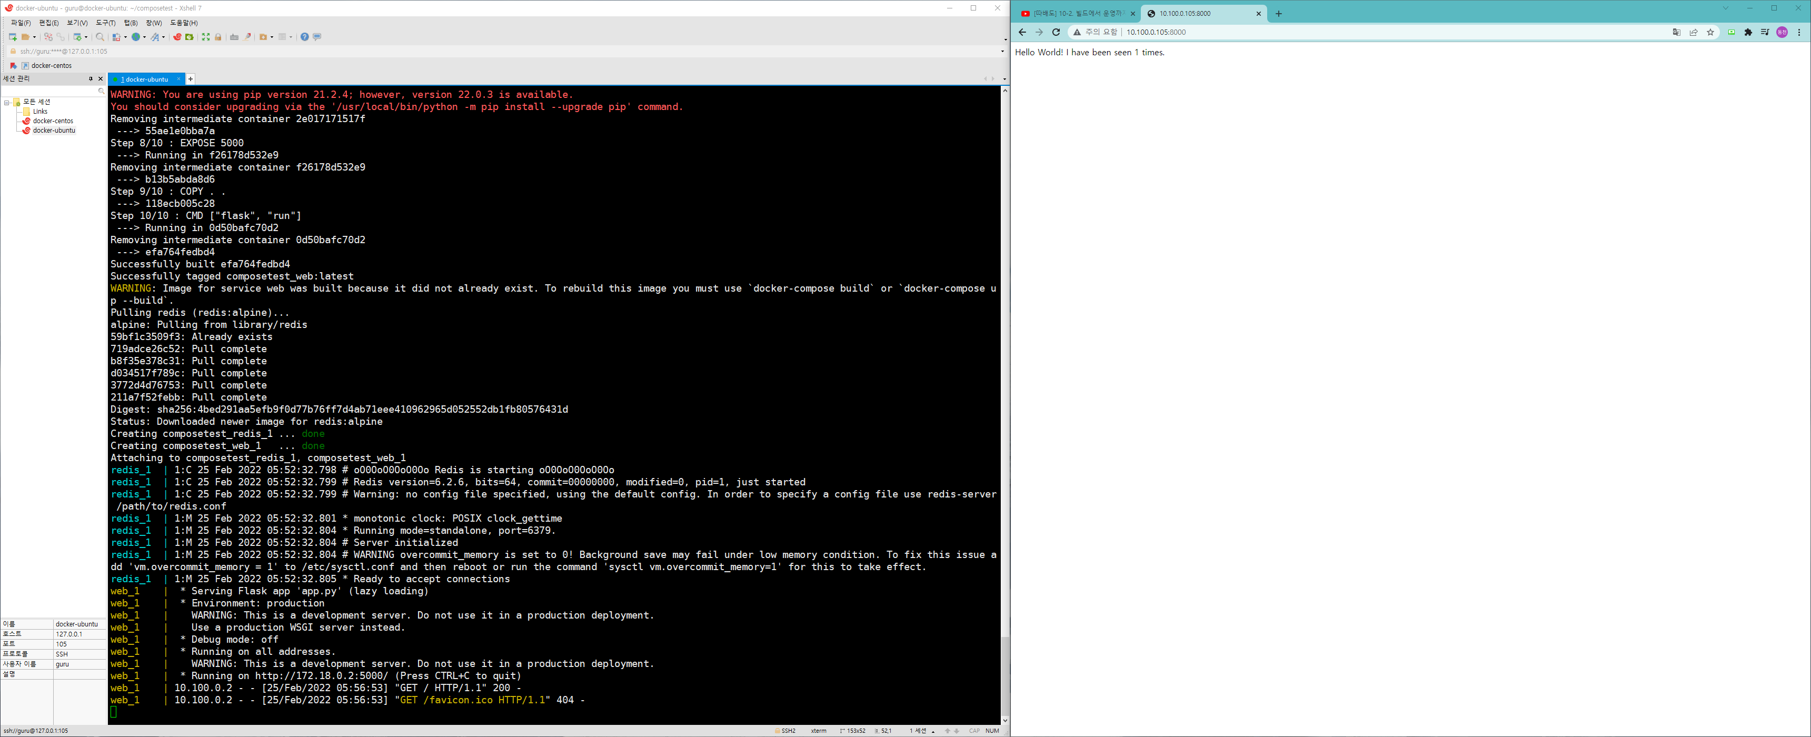1811x737 pixels.
Task: Click the Disconnect icon in Xshell toolbar
Action: (48, 36)
